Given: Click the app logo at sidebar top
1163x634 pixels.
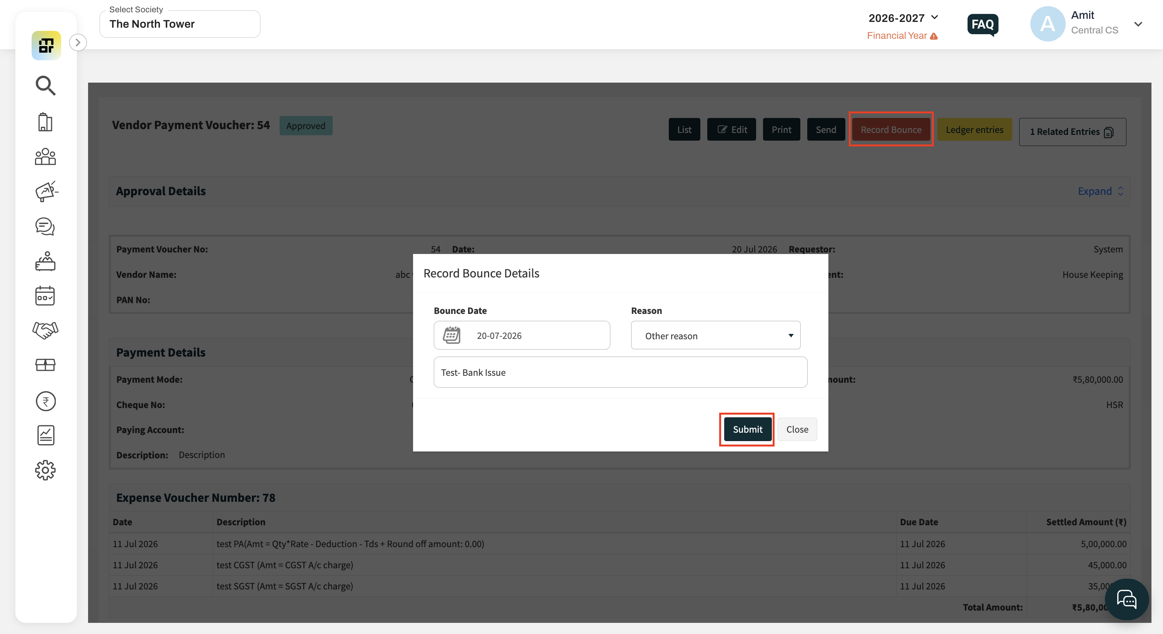Looking at the screenshot, I should (x=46, y=45).
